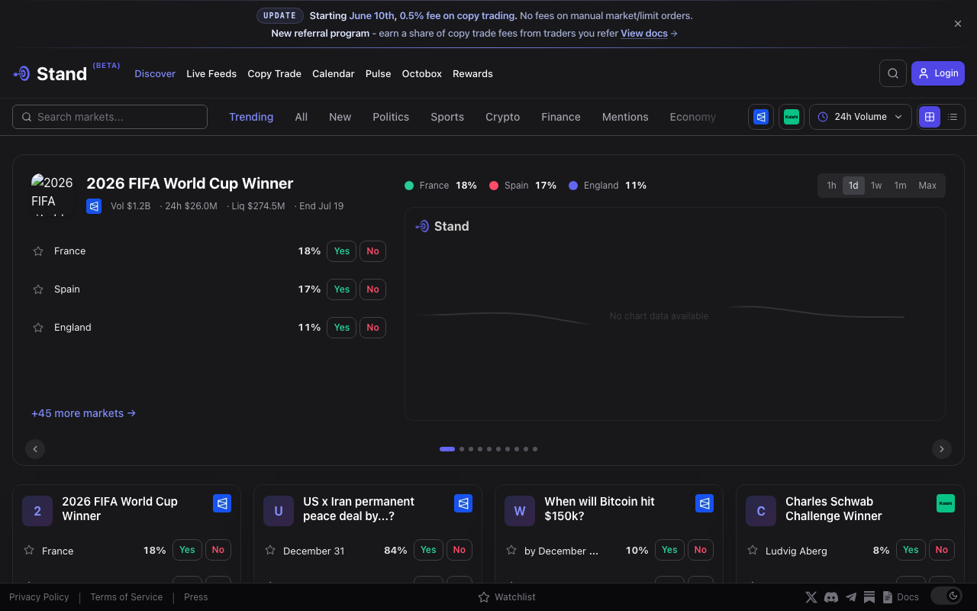Viewport: 977px width, 611px height.
Task: Jump to first carousel pagination indicator
Action: tap(447, 449)
